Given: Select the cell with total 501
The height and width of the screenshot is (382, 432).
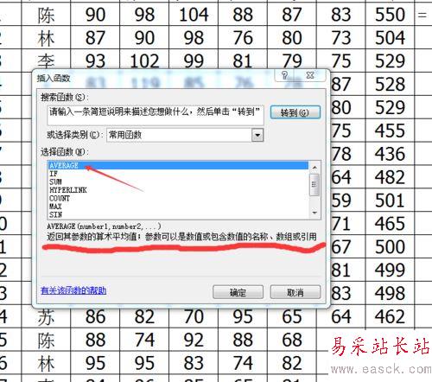Looking at the screenshot, I should (390, 201).
